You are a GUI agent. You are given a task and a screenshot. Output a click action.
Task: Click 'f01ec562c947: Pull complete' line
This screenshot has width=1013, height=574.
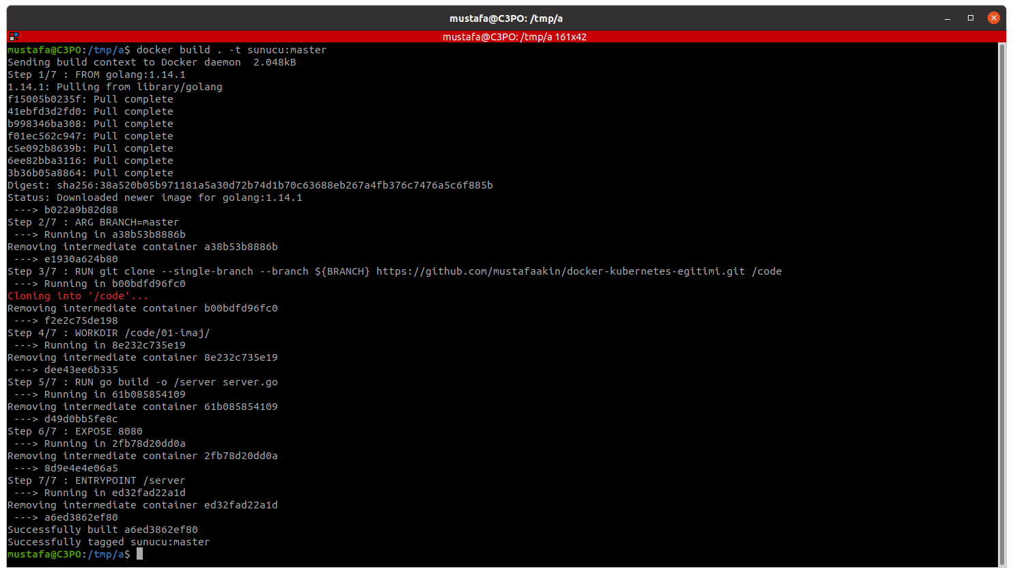point(90,136)
